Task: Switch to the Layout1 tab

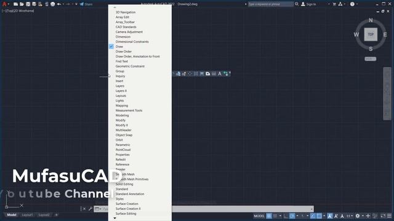Action: (27, 215)
